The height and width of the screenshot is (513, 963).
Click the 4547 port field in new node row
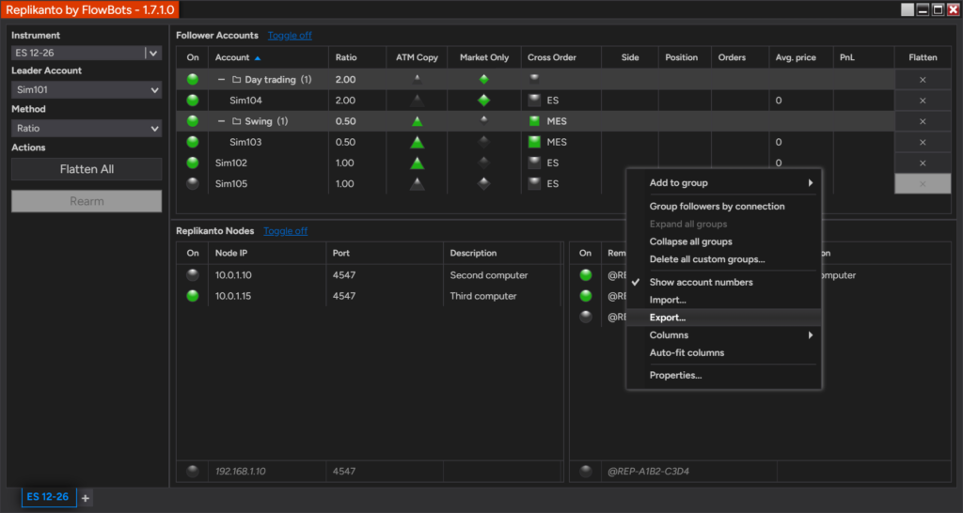[385, 472]
